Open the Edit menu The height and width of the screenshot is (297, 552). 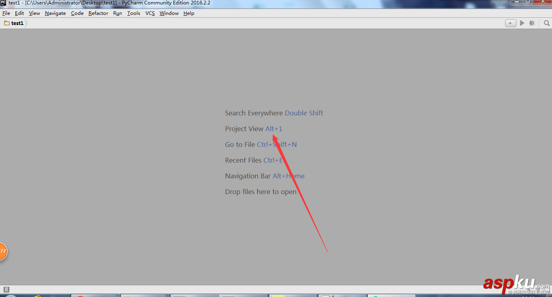pos(19,13)
